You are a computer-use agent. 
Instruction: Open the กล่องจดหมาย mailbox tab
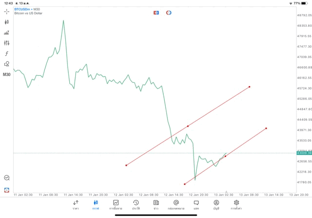point(176,204)
